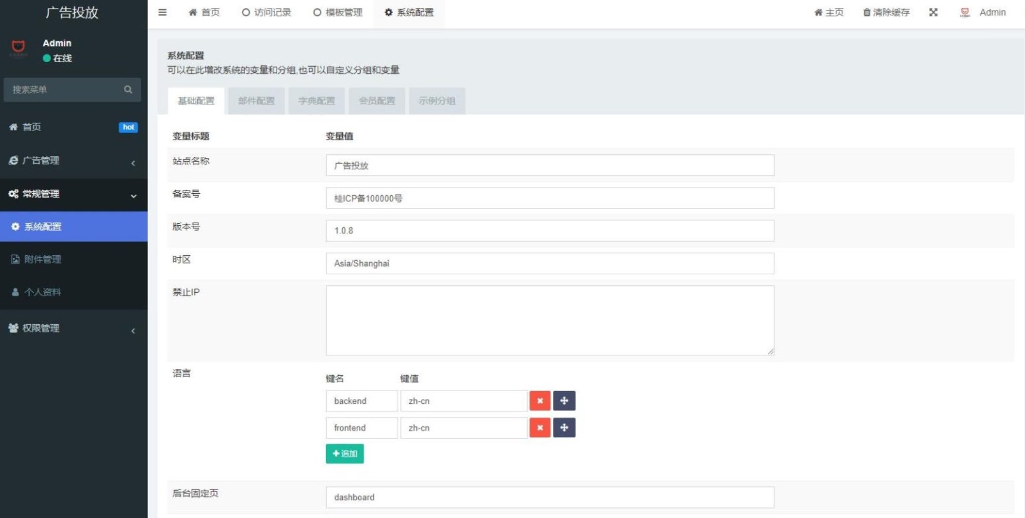The width and height of the screenshot is (1025, 518).
Task: Collapse the 常规管理 sidebar menu
Action: (74, 194)
